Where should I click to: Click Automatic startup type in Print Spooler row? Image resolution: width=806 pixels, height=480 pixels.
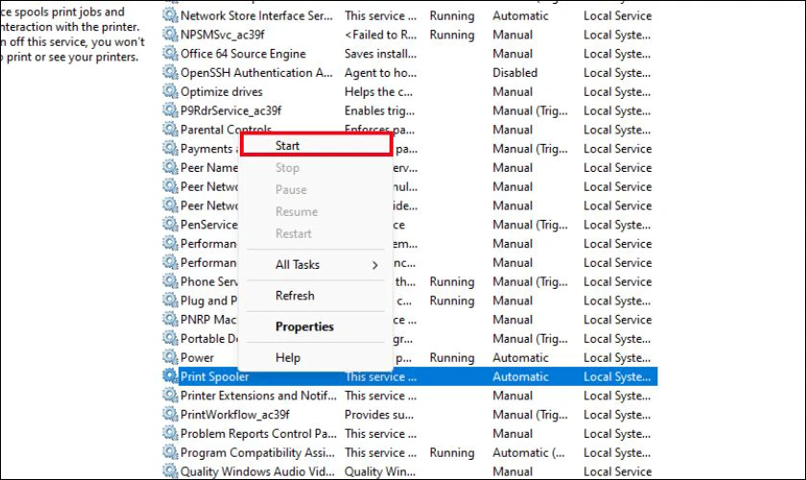(x=521, y=376)
